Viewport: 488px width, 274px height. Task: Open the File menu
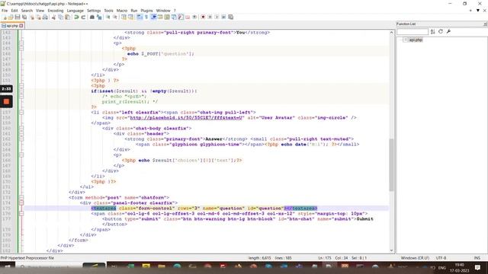coord(5,11)
